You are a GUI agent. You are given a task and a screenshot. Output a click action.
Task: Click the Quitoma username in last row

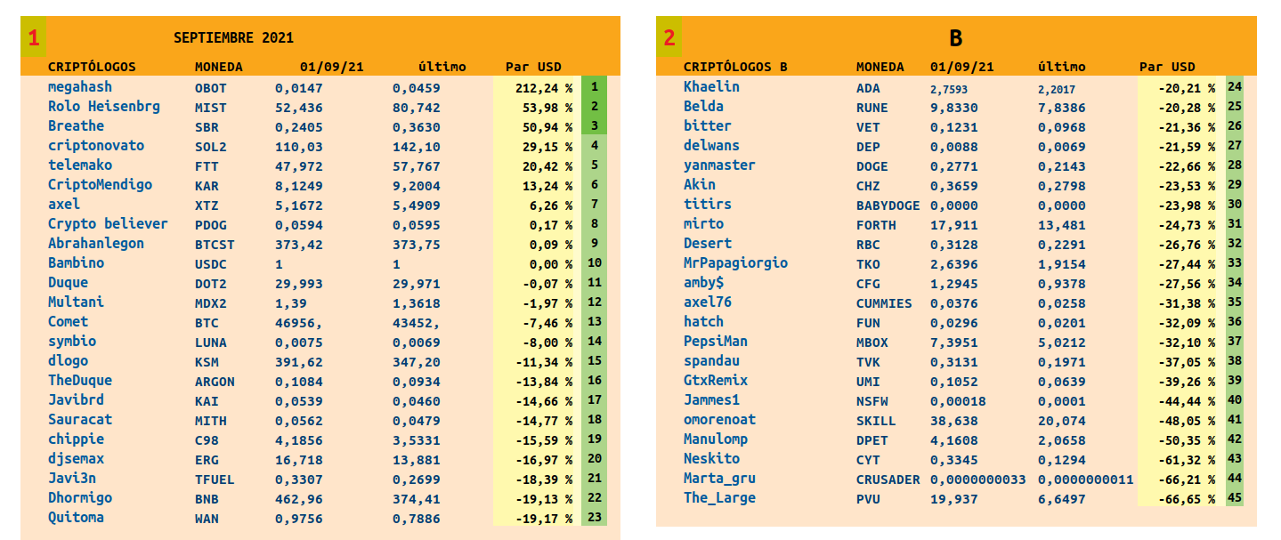tap(76, 518)
